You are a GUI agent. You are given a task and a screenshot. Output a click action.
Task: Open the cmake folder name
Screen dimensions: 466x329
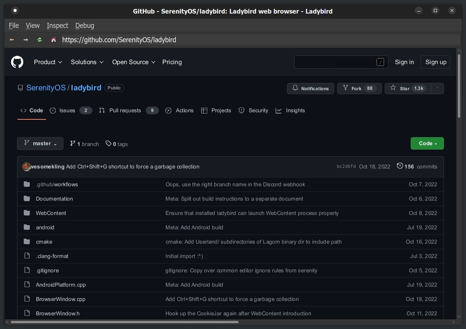click(44, 242)
